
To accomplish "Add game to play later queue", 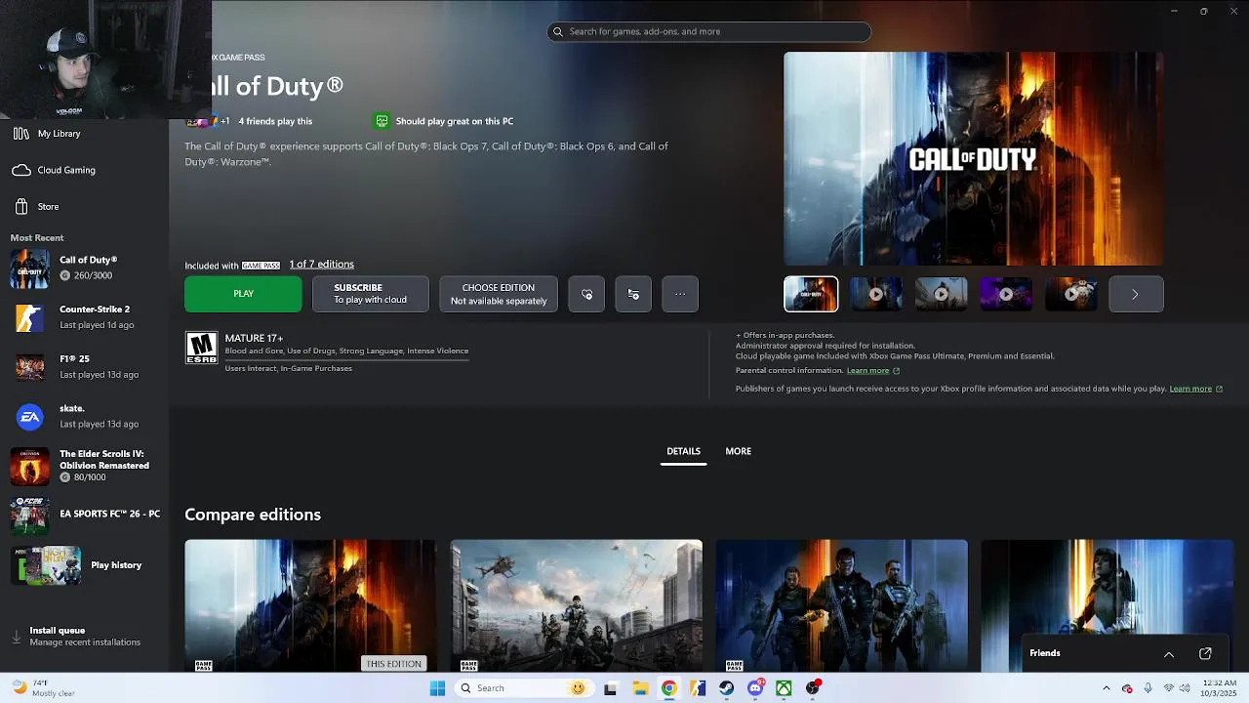I will tap(633, 294).
